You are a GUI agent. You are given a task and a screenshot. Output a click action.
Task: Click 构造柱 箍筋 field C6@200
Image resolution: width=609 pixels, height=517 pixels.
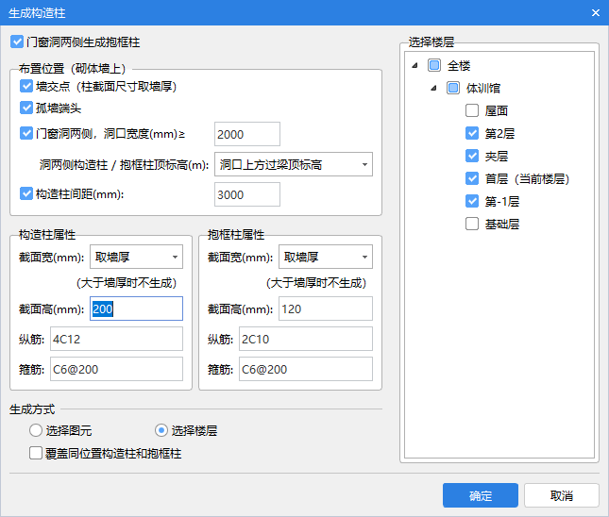116,369
